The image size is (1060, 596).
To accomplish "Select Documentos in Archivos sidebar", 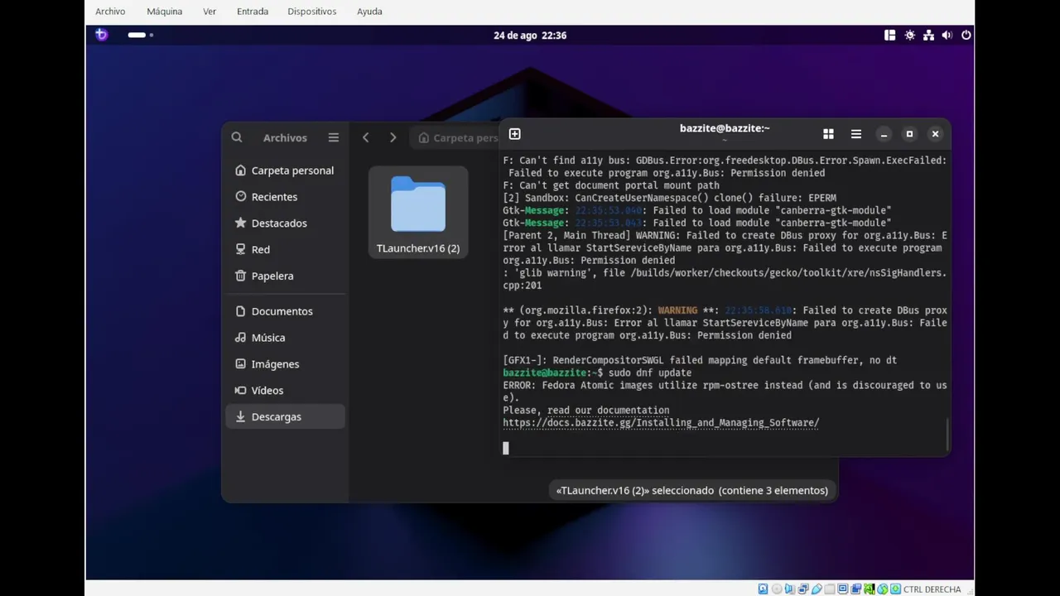I will (x=285, y=311).
